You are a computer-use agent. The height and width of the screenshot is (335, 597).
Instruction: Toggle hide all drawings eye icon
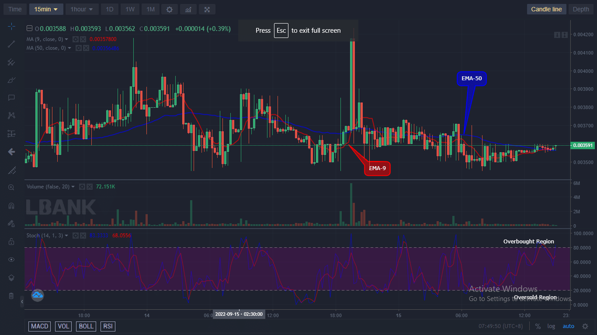tap(11, 260)
